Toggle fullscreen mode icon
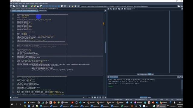 (x=65, y=6)
